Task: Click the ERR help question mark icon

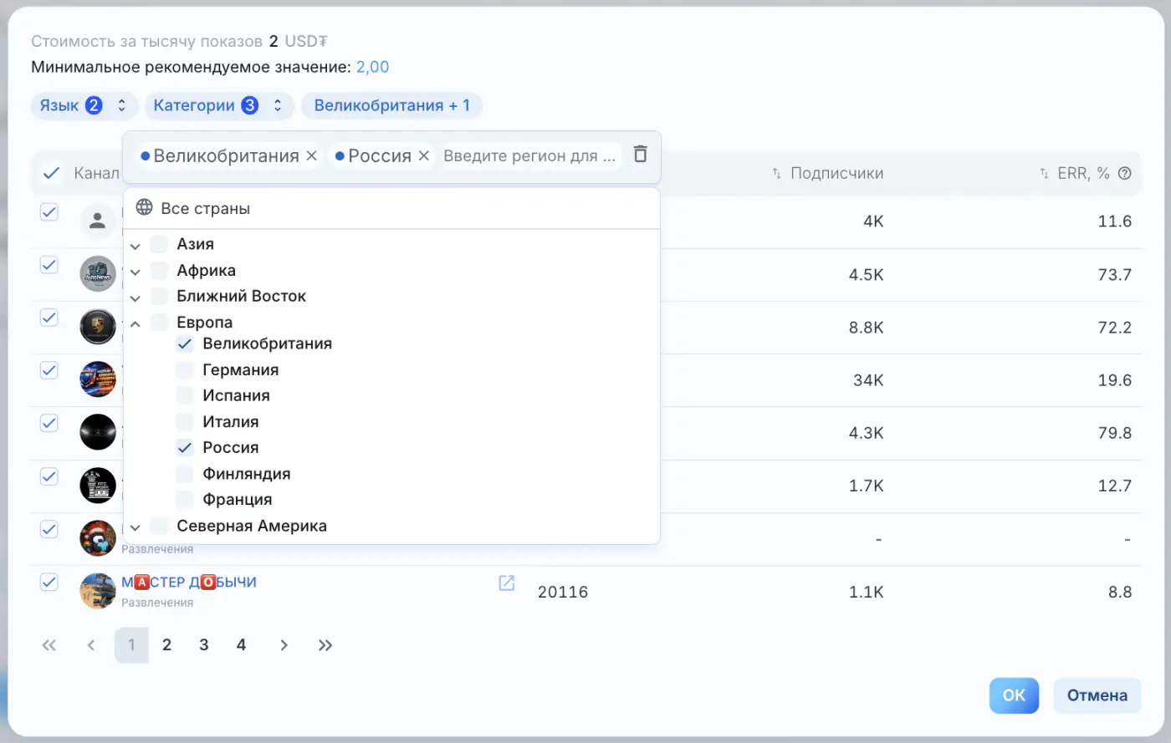Action: click(x=1124, y=174)
